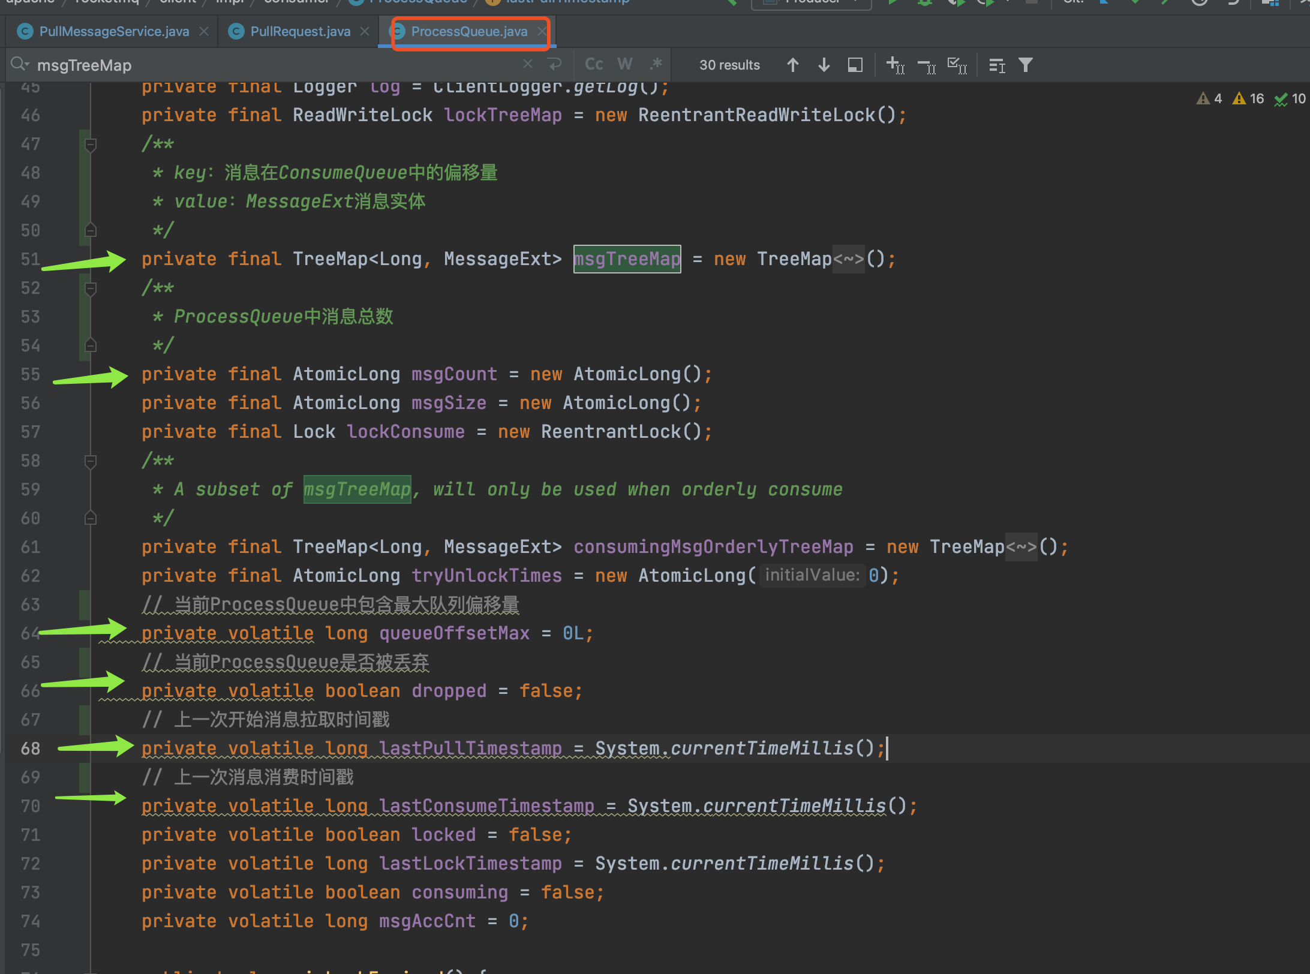Open the 4 warnings inspection indicator
The image size is (1310, 974).
coord(1209,98)
